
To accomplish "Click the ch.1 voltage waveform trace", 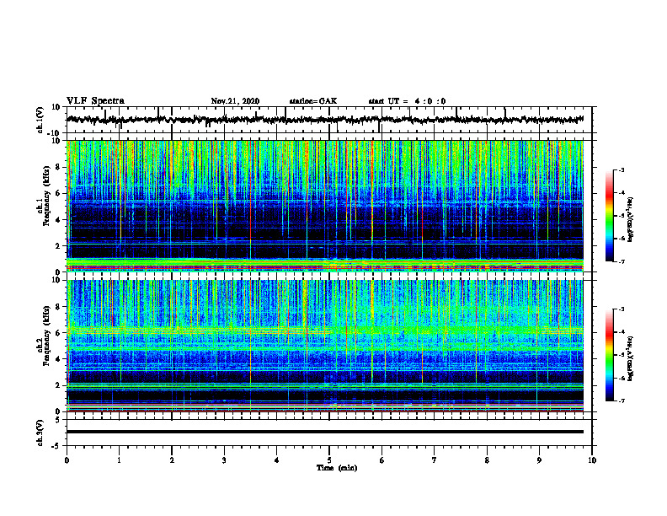I will point(325,120).
